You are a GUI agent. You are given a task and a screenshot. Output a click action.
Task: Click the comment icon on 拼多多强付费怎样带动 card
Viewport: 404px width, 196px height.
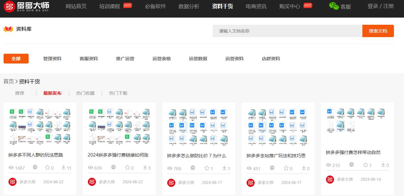coord(352,165)
